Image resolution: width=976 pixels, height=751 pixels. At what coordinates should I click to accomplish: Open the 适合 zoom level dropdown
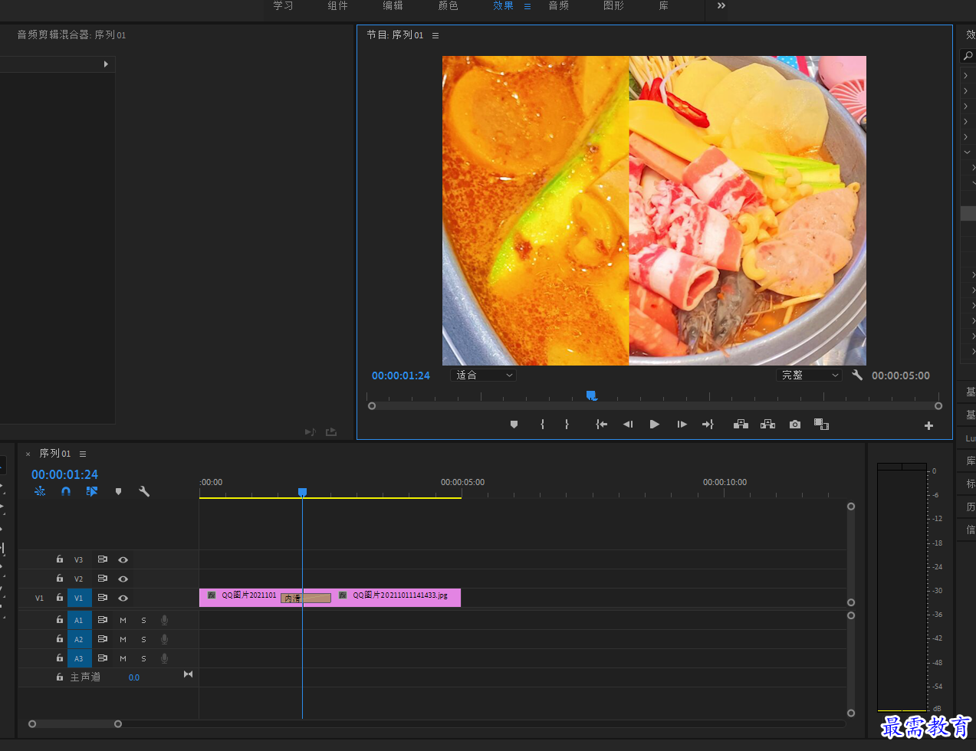(x=483, y=375)
